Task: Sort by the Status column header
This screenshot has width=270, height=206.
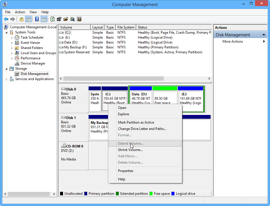Action: pyautogui.click(x=174, y=27)
